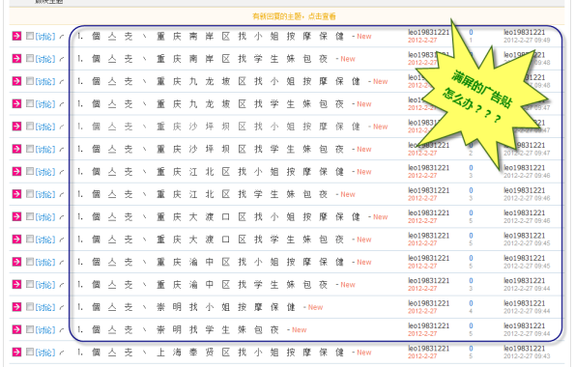Viewport: 575px width, 367px height.
Task: Click New tag after 崇明找学生妹包夜
Action: (300, 329)
